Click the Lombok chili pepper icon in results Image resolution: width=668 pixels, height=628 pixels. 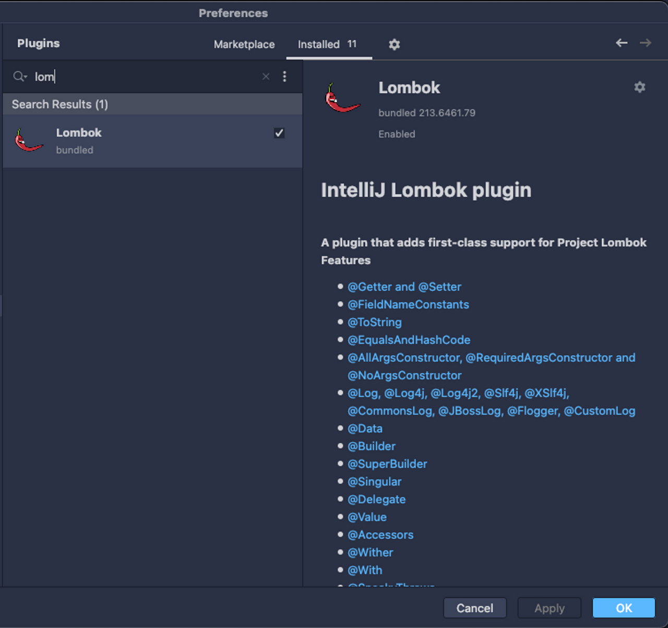(x=29, y=140)
